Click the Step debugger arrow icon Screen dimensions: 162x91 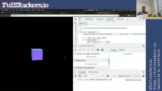[x=92, y=50]
